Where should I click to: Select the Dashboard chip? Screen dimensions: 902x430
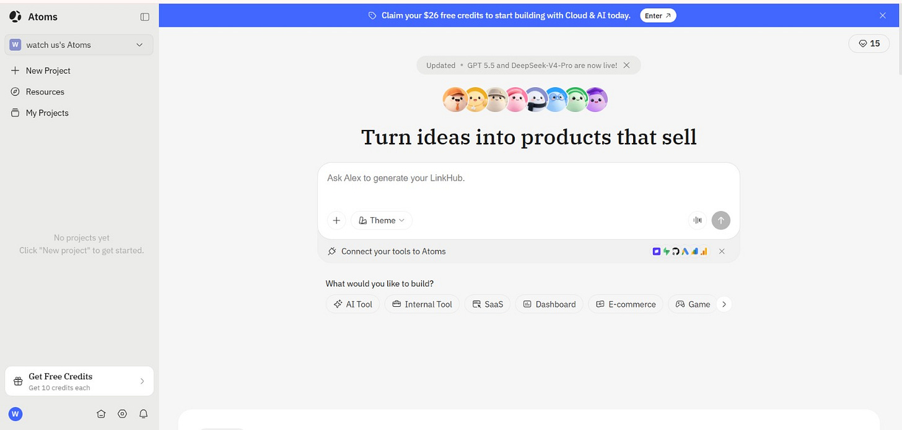point(549,304)
